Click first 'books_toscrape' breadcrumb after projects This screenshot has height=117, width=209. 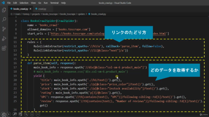(50, 14)
